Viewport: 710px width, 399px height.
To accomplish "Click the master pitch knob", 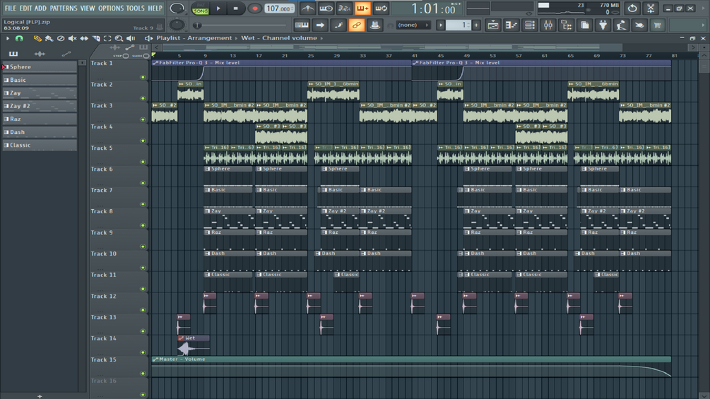I will pyautogui.click(x=177, y=25).
